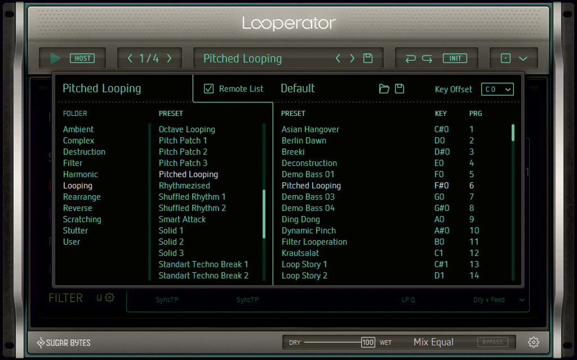This screenshot has height=360, width=577.
Task: Select the Krautsalat preset
Action: pyautogui.click(x=300, y=253)
